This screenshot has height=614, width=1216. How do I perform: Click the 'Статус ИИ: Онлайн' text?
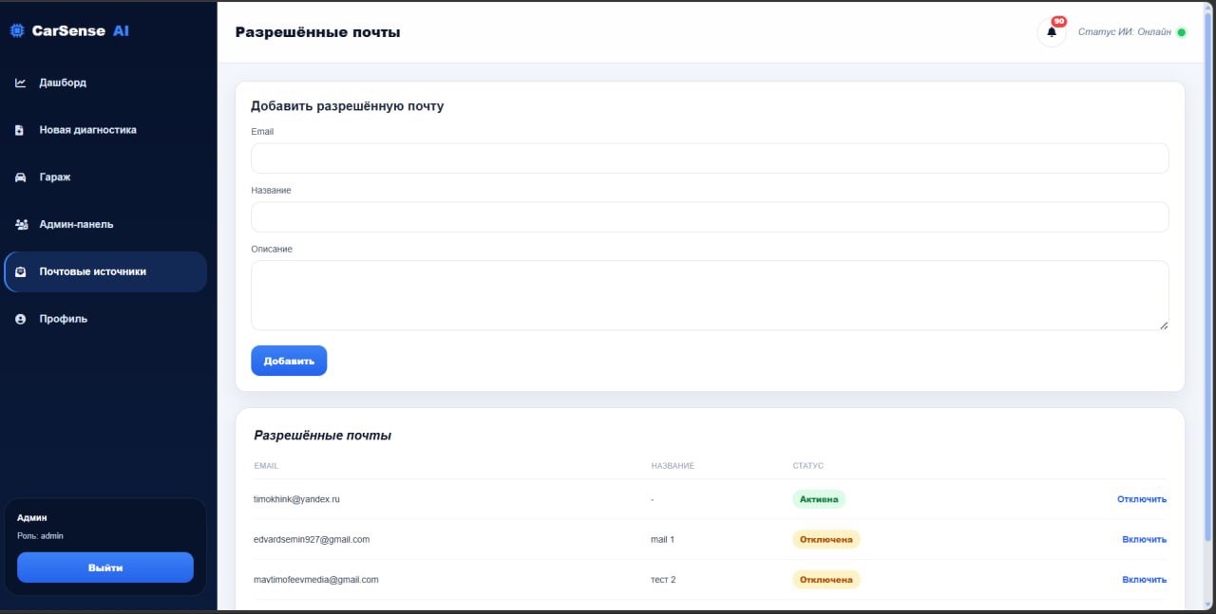tap(1125, 32)
